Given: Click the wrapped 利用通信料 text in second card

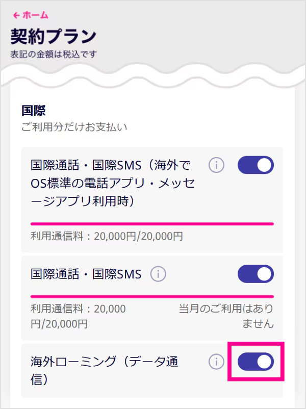Looking at the screenshot, I should pyautogui.click(x=78, y=316).
